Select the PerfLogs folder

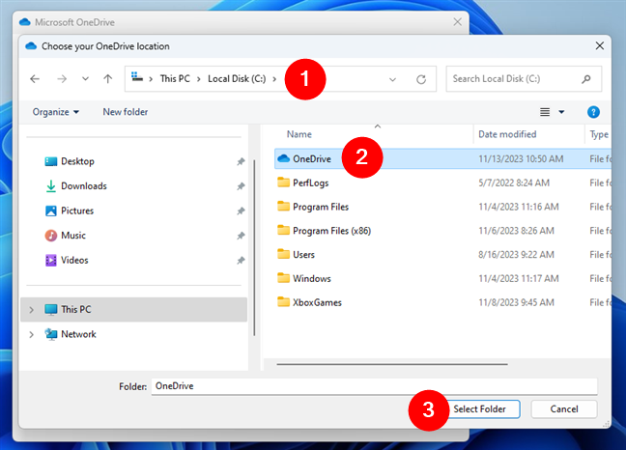(x=311, y=183)
